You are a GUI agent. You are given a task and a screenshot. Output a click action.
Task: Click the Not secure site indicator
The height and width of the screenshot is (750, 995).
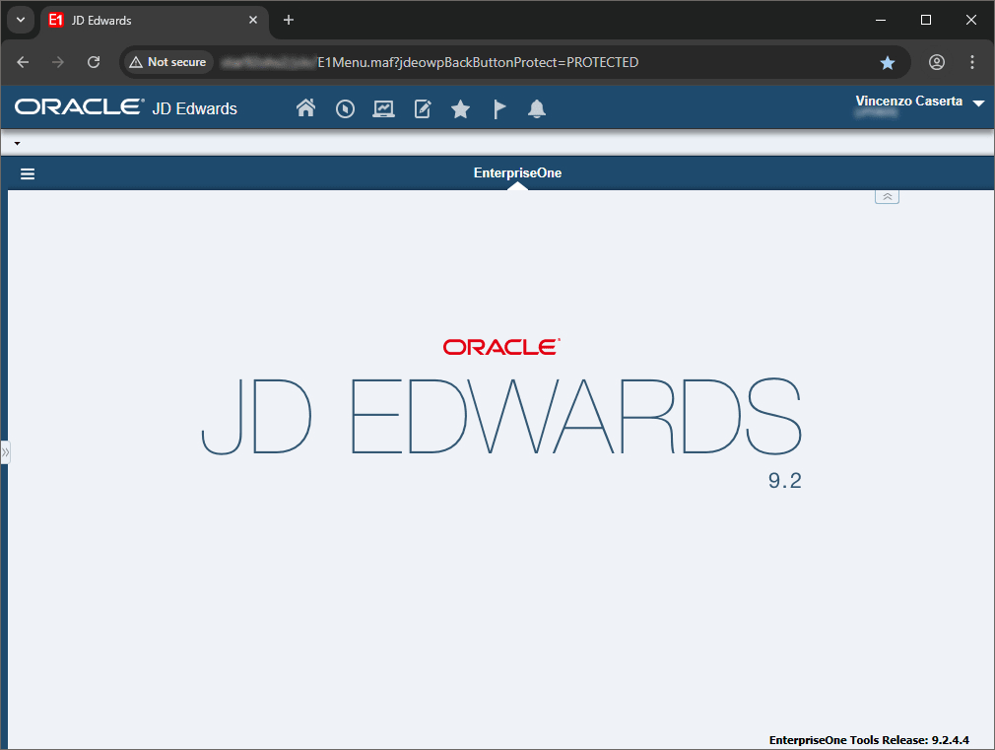pyautogui.click(x=166, y=62)
